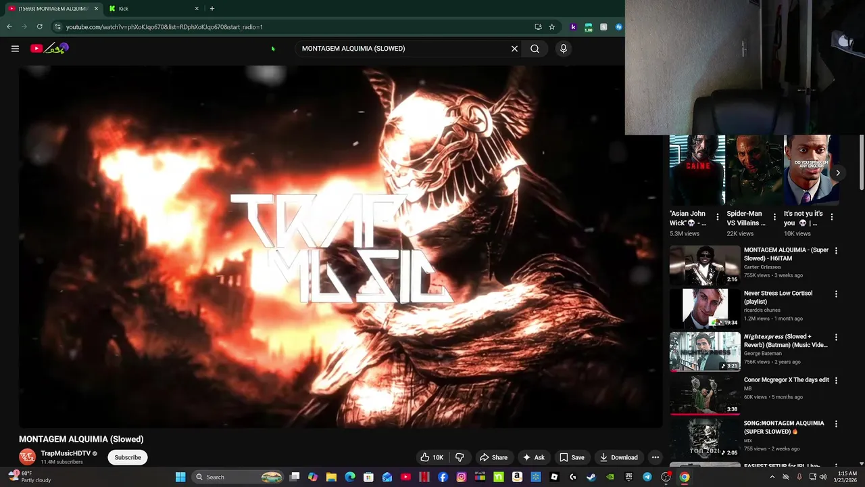Open Conor Mcgregor X The days edit
This screenshot has height=487, width=865.
point(705,395)
